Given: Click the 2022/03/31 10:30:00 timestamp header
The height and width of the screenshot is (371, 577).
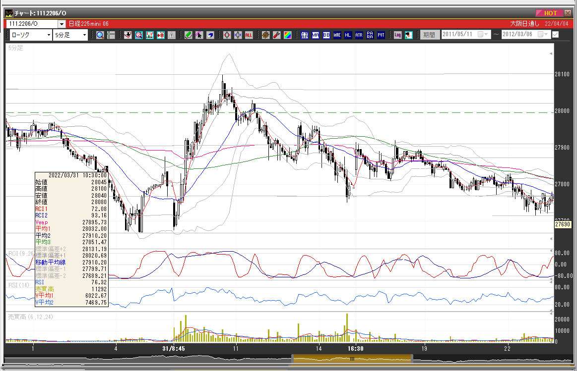Looking at the screenshot, I should [x=77, y=175].
